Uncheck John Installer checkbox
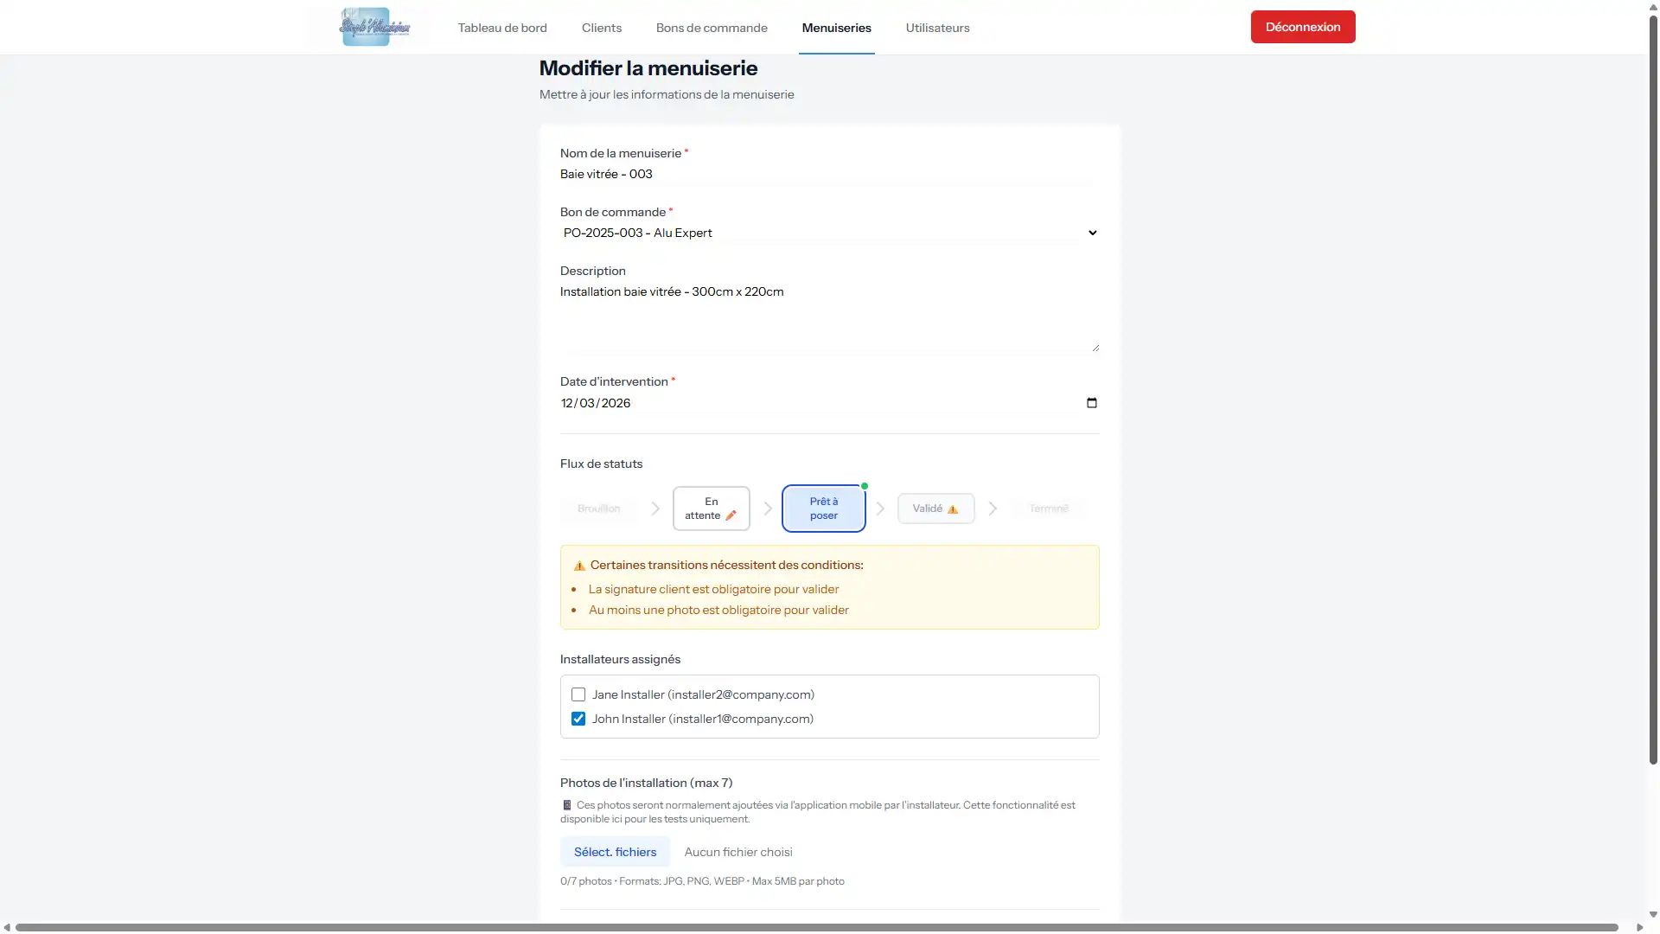This screenshot has width=1660, height=934. point(578,719)
